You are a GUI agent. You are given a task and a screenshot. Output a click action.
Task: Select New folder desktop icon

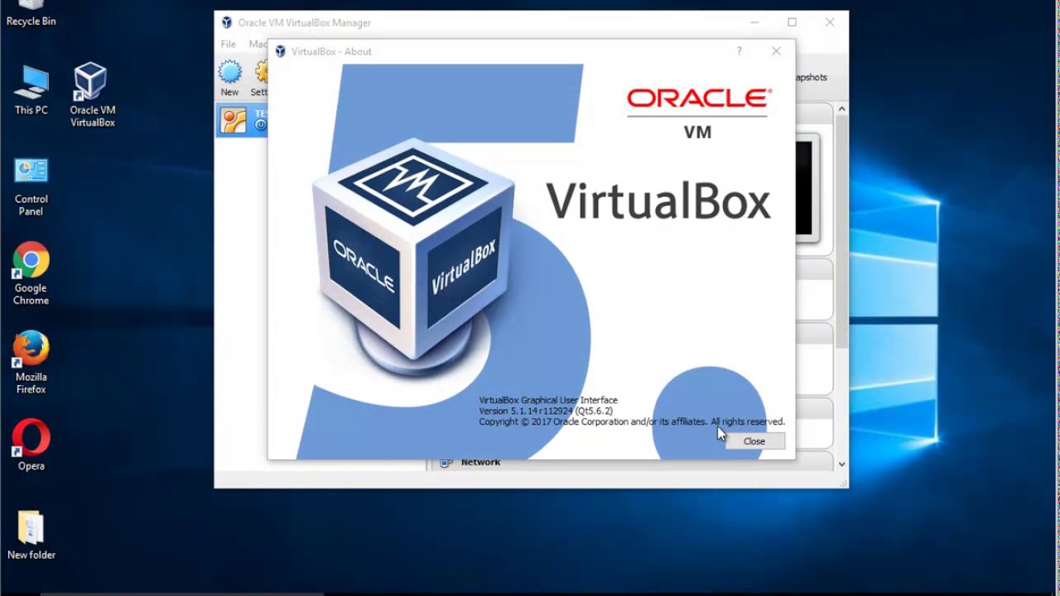(x=31, y=536)
